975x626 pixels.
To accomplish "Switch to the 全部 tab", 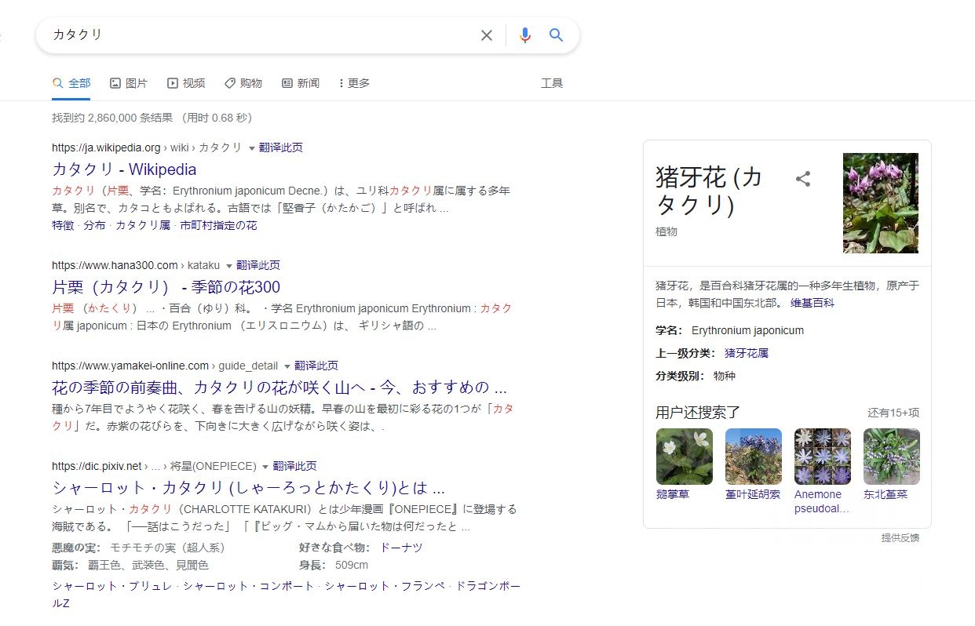I will point(71,82).
